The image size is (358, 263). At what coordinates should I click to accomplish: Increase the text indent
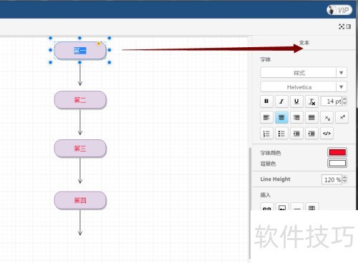click(311, 134)
